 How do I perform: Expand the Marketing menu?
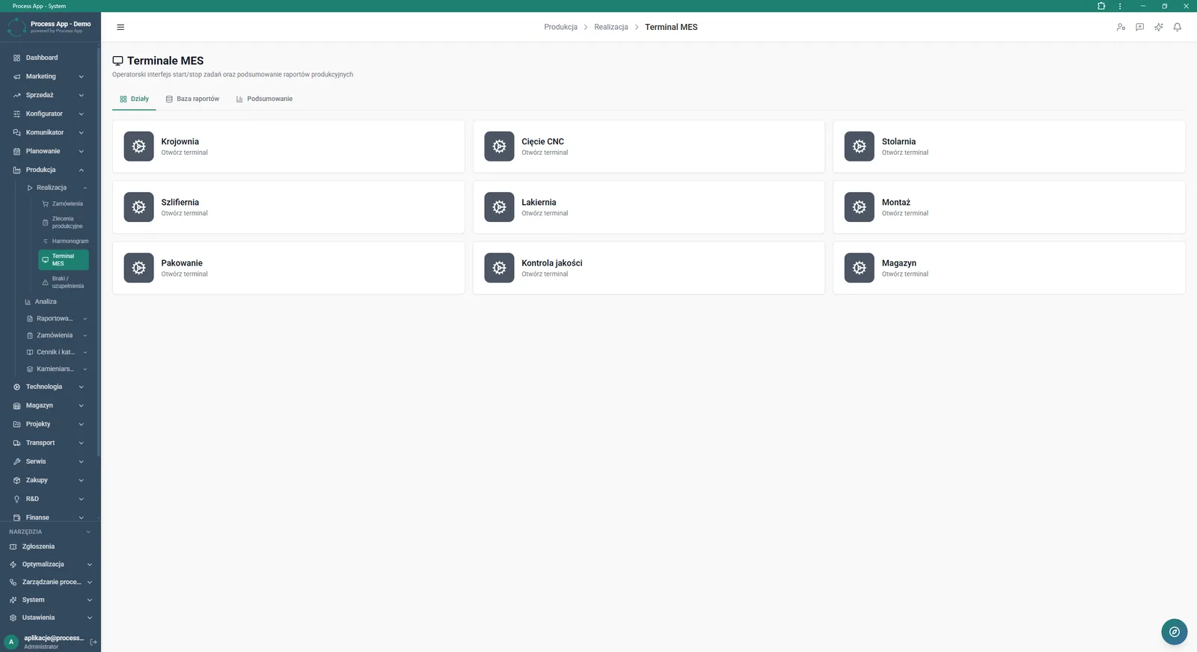pos(49,76)
